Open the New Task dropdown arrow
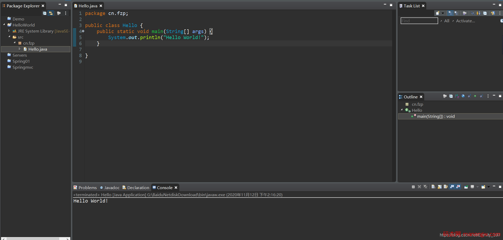 click(x=443, y=13)
